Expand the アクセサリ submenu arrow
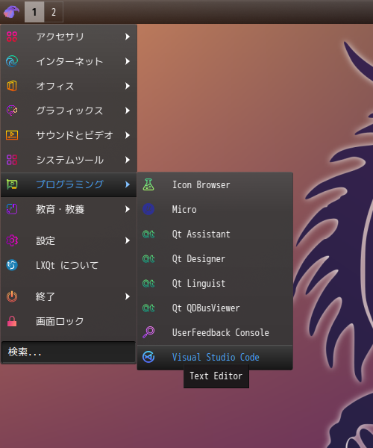 (128, 37)
